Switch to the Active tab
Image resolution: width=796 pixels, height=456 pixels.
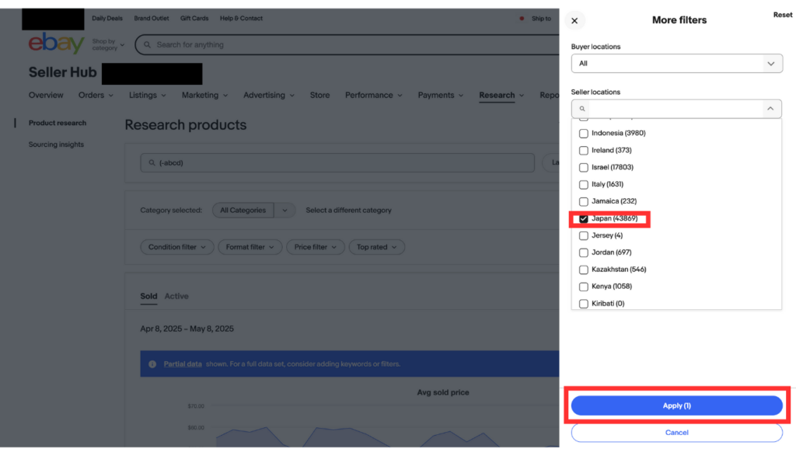[x=176, y=296]
